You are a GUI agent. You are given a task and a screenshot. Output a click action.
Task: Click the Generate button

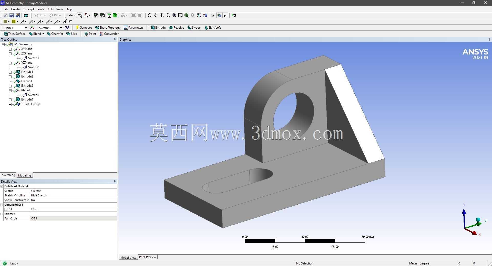coord(84,28)
